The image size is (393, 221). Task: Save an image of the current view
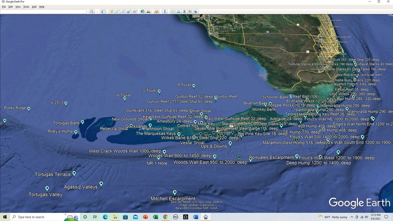point(184,11)
